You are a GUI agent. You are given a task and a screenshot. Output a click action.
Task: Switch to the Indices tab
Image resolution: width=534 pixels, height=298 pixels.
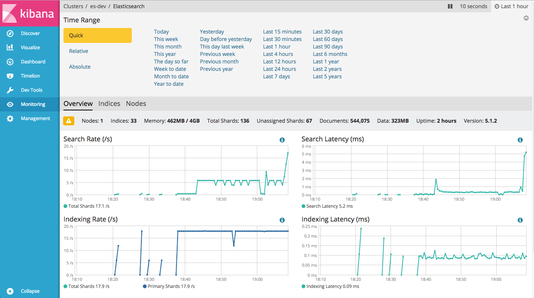pyautogui.click(x=109, y=104)
